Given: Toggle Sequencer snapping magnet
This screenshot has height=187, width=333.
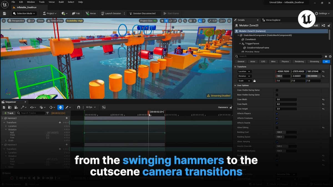Looking at the screenshot, I should [x=79, y=107].
